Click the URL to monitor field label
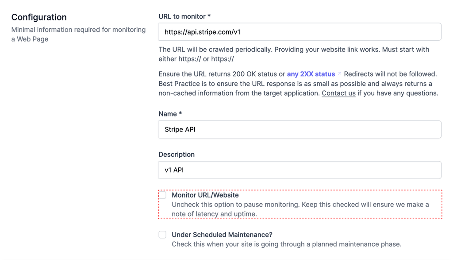Screen dimensions: 453x260 pyautogui.click(x=184, y=16)
